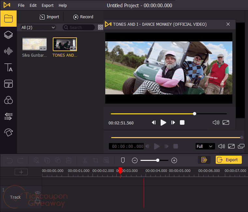
Task: Open the Edit menu
Action: pos(33,5)
